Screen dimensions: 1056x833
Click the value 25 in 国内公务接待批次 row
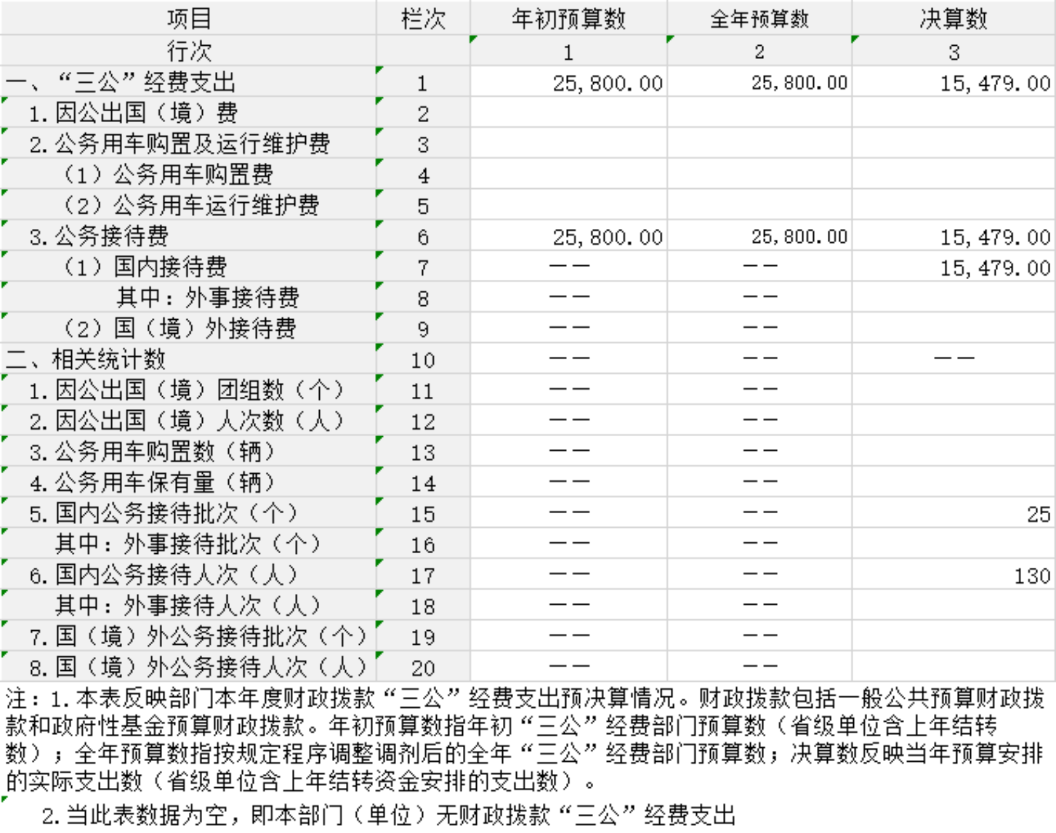point(1038,514)
